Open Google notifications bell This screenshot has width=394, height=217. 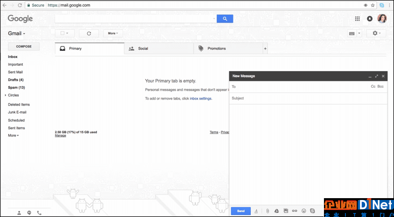(369, 18)
